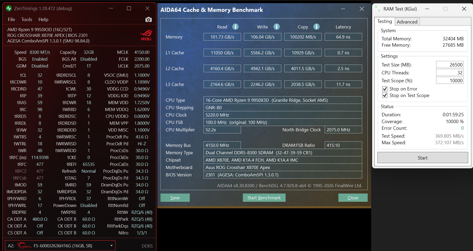This screenshot has width=473, height=251.
Task: Click the Start button in RAM Test
Action: coord(423,158)
